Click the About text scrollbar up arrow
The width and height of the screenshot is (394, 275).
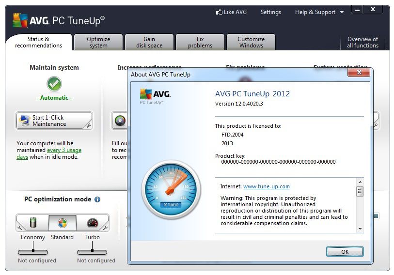pyautogui.click(x=360, y=182)
